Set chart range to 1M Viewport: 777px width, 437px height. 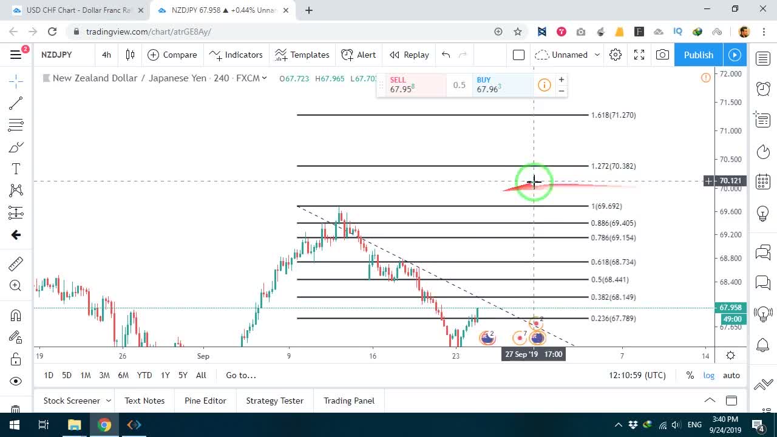pyautogui.click(x=86, y=375)
